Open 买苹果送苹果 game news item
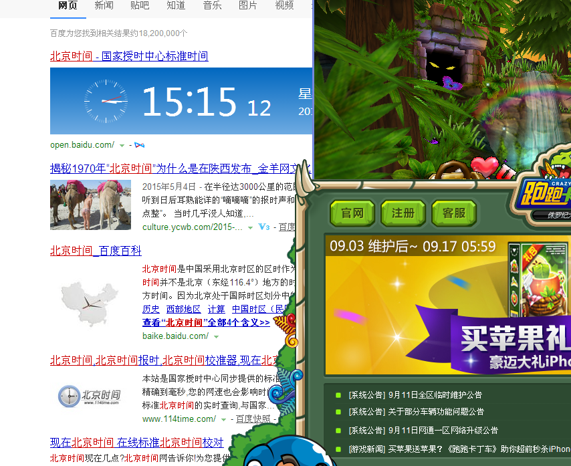Image resolution: width=571 pixels, height=466 pixels. pyautogui.click(x=459, y=449)
